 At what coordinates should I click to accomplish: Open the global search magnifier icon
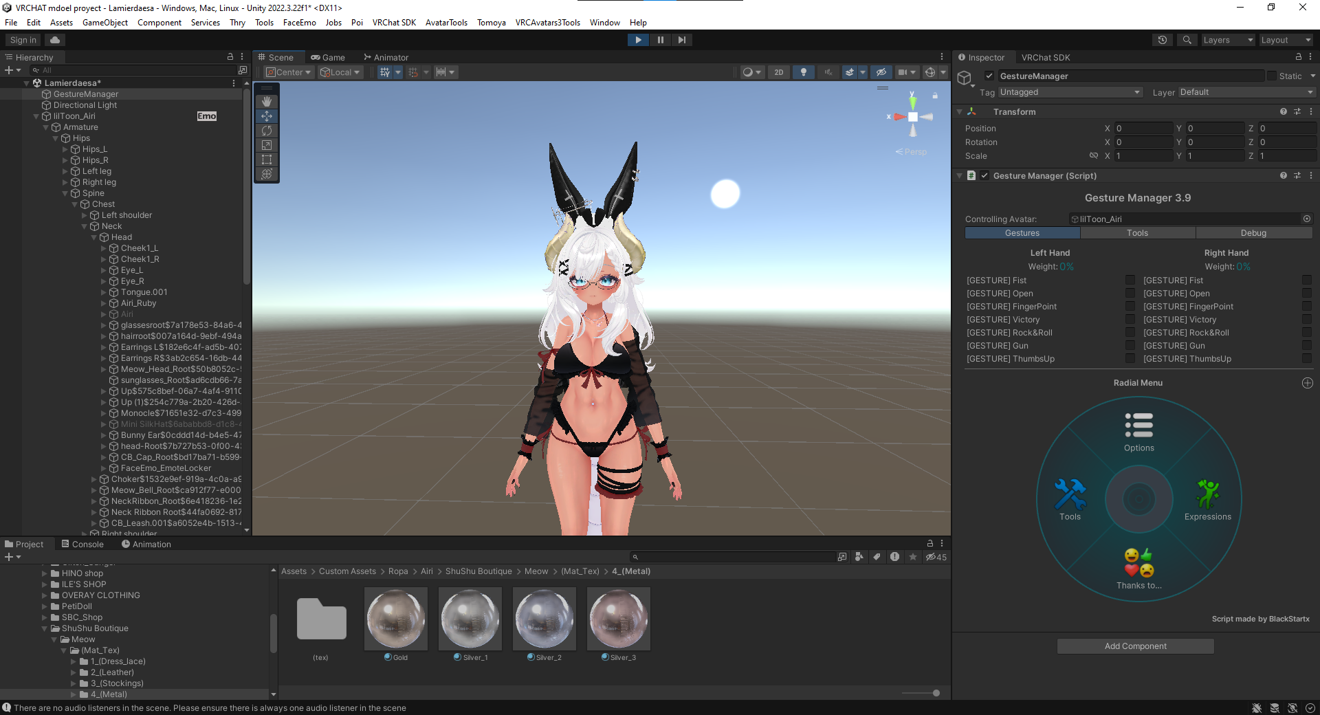click(x=1187, y=40)
